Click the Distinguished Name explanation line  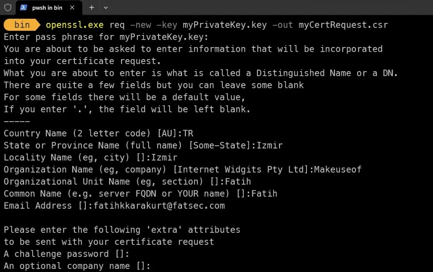click(200, 73)
